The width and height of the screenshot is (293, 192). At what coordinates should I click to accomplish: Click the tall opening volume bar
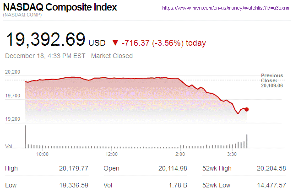point(25,136)
